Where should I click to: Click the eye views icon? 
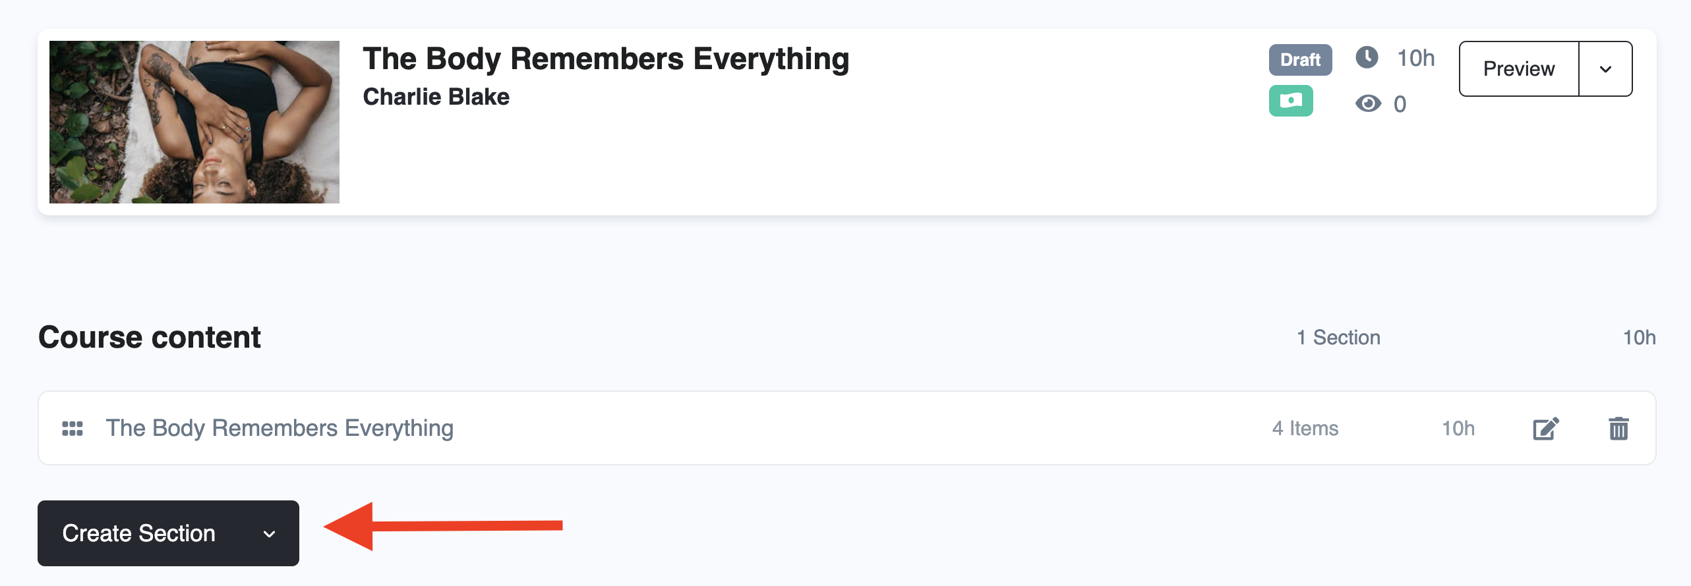point(1368,103)
